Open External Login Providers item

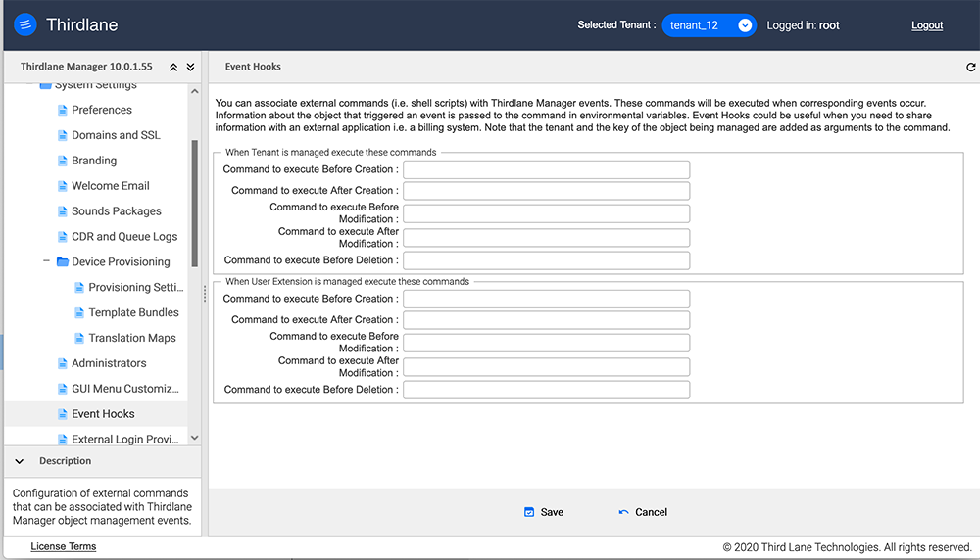(x=125, y=439)
